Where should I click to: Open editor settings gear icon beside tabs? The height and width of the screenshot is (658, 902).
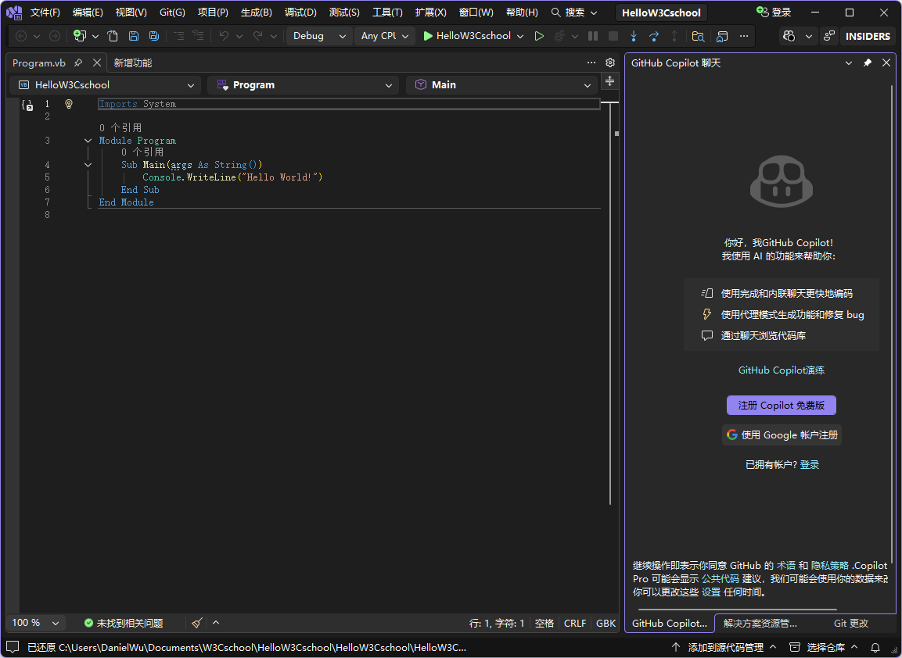[610, 63]
